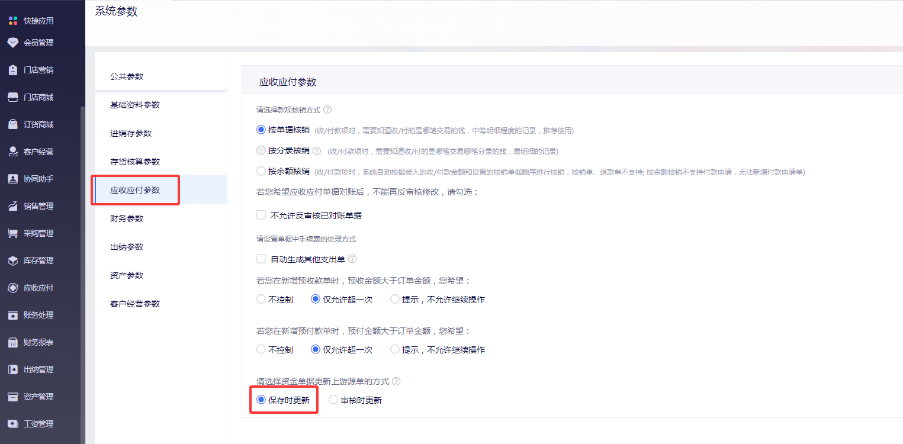Click the 资产管理 icon

13,397
